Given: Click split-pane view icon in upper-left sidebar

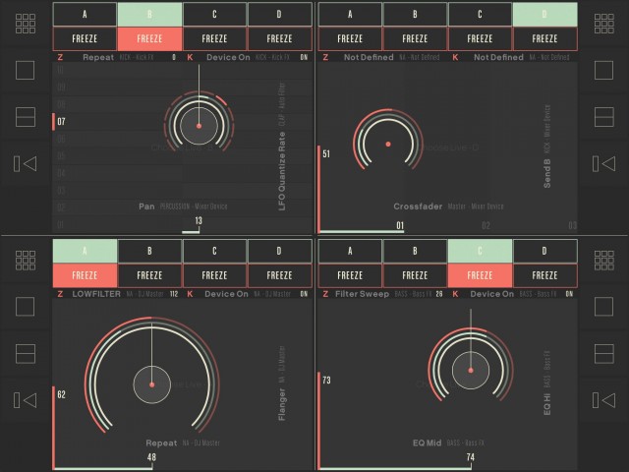Looking at the screenshot, I should [26, 116].
